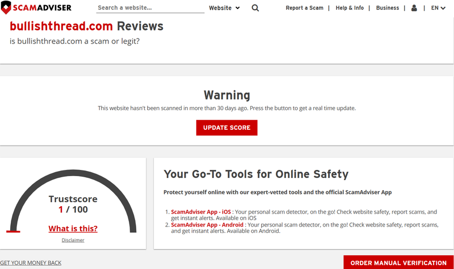Click ORDER MANUAL VERIFICATION button
454x269 pixels.
398,263
